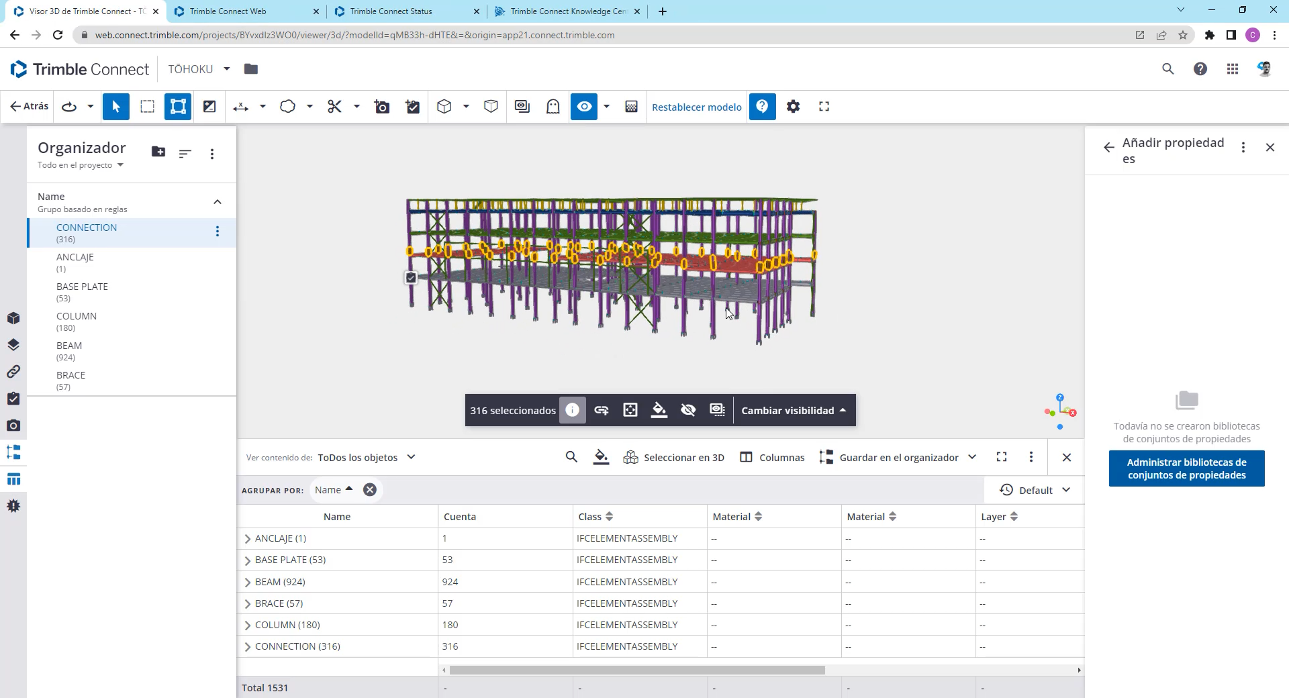1289x698 pixels.
Task: Click zoom-to-selection icon in selection bar
Action: pos(630,410)
